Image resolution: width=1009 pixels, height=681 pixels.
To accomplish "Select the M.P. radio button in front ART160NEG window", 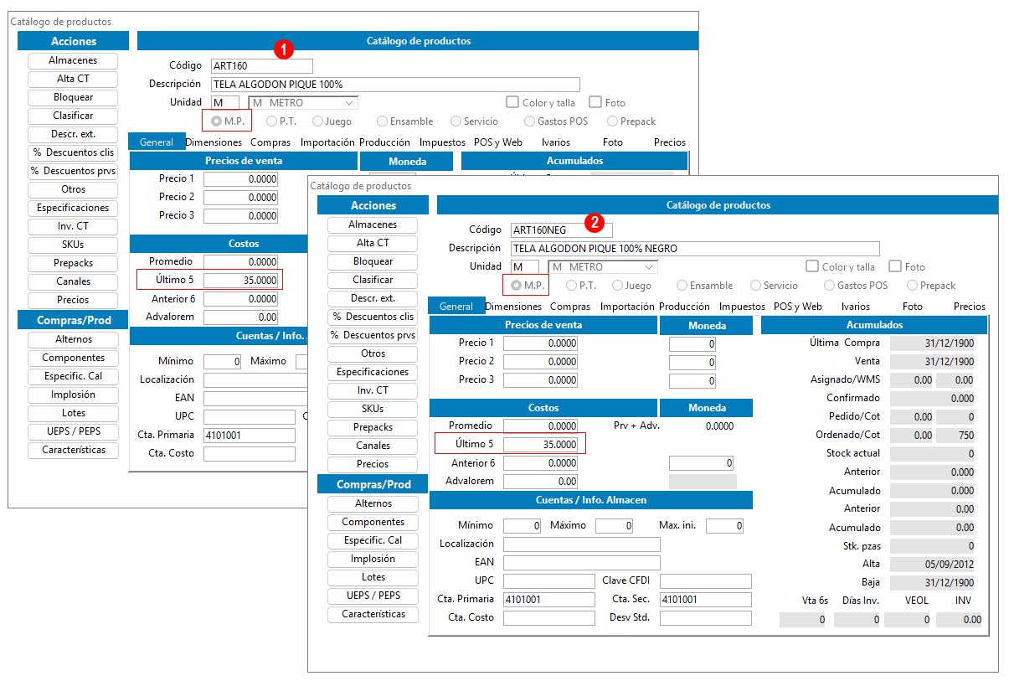I will [516, 286].
